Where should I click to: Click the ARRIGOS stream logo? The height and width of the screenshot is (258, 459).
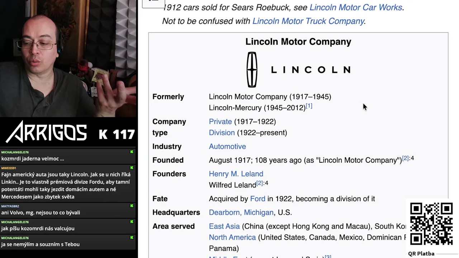tap(47, 132)
